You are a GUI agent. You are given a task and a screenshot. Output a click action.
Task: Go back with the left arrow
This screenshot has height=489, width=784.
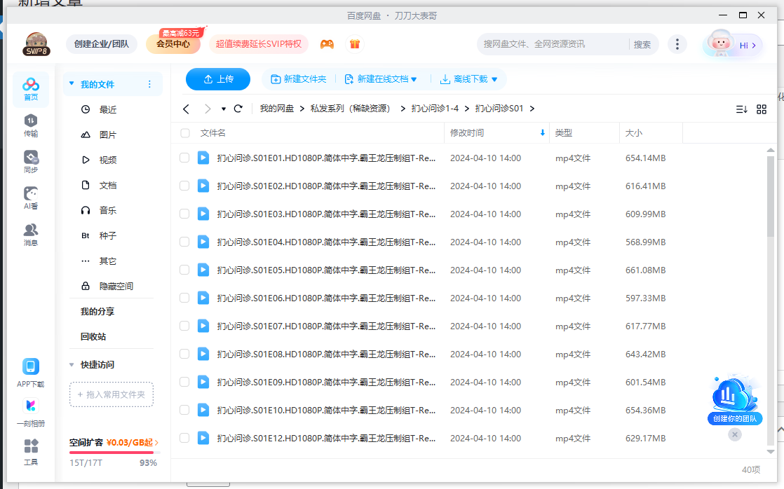click(x=186, y=109)
